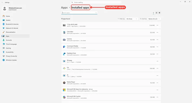Screen dimensions: 192x103
Task: Select the Calculator app name
Action: pyautogui.click(x=70, y=32)
